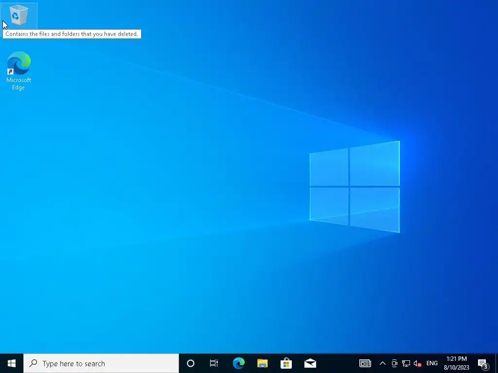Open Microsoft Store from the taskbar
498x373 pixels.
[x=286, y=363]
